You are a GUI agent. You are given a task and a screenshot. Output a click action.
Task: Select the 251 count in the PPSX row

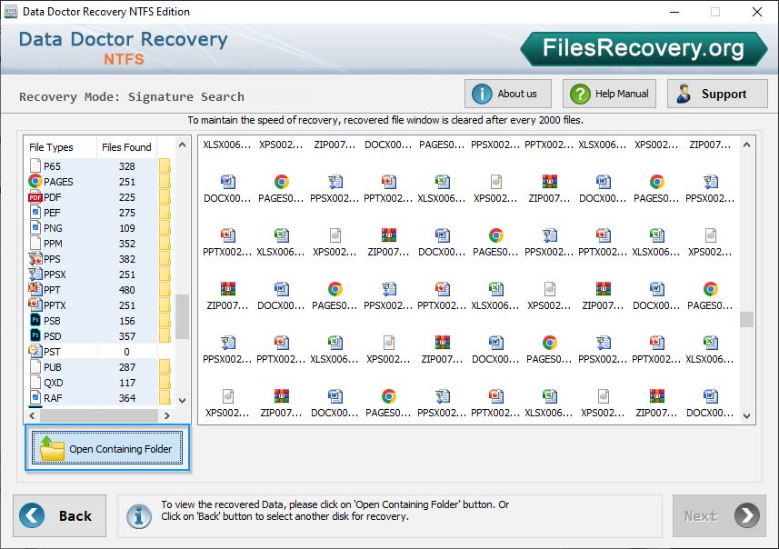pos(126,274)
